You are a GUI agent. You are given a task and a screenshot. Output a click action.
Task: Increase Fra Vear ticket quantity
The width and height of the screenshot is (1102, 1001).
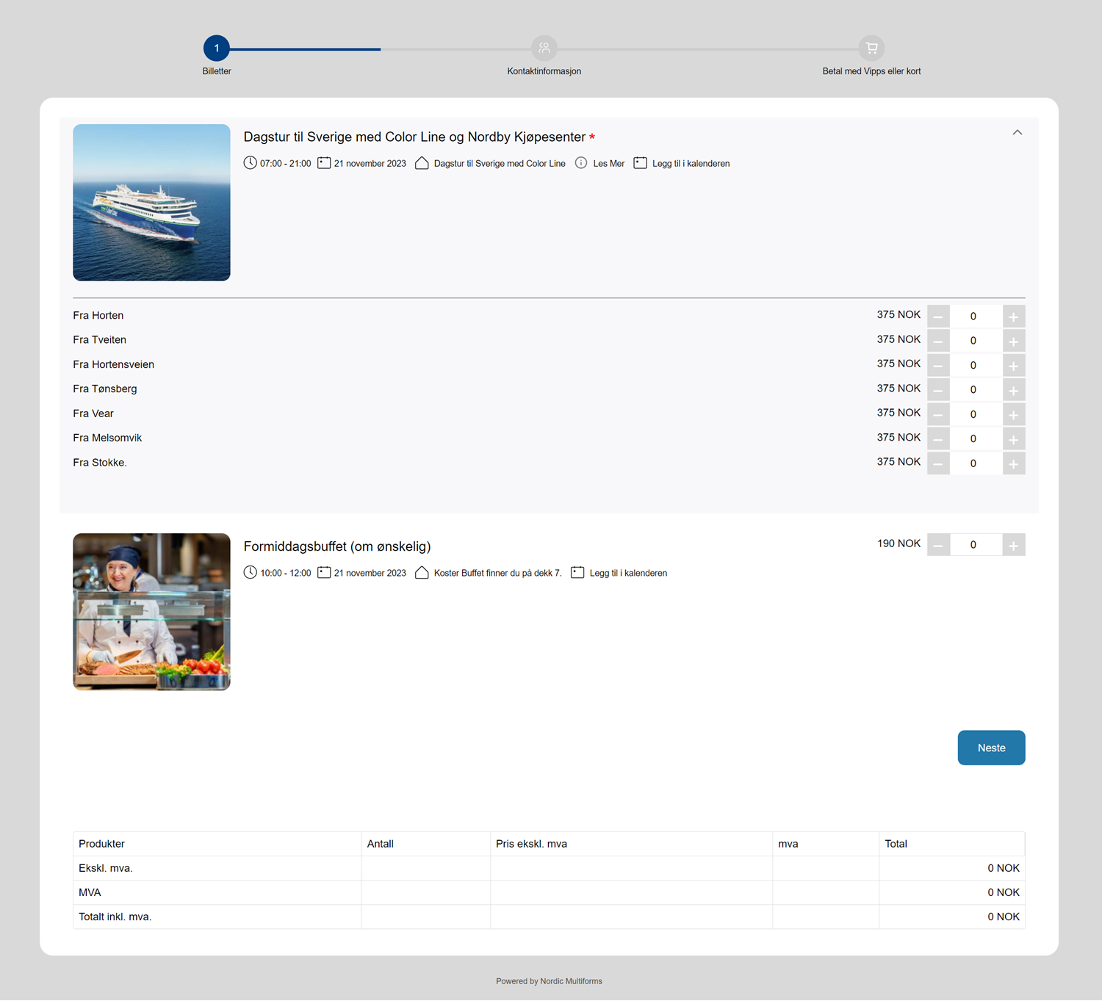click(x=1014, y=415)
